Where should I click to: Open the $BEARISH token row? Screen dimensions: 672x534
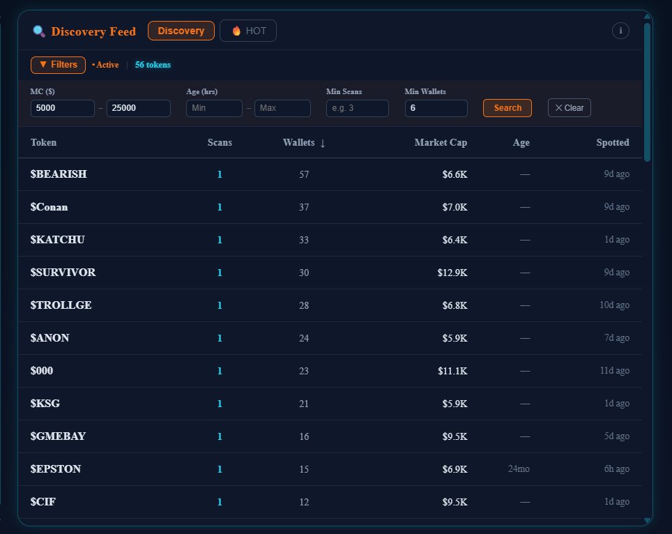click(330, 174)
